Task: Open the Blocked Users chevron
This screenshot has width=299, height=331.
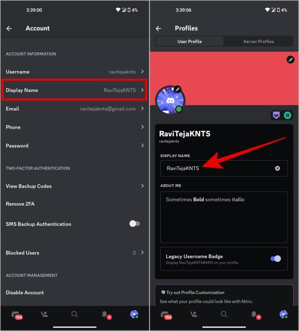Action: coord(143,253)
